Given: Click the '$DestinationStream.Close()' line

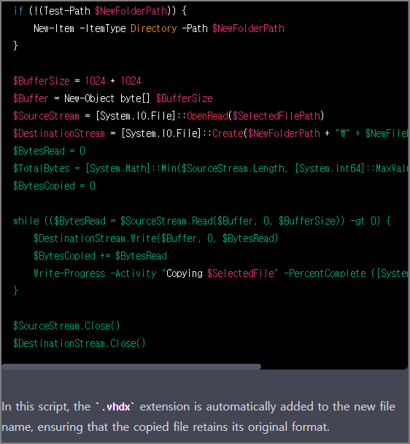Looking at the screenshot, I should point(80,343).
